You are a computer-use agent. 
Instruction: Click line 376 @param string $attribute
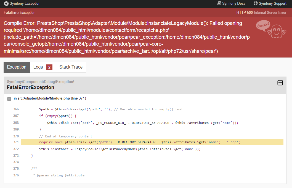point(59,175)
